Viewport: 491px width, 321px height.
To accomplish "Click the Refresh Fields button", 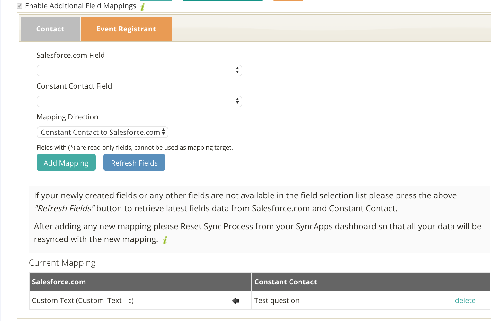I will click(x=134, y=162).
